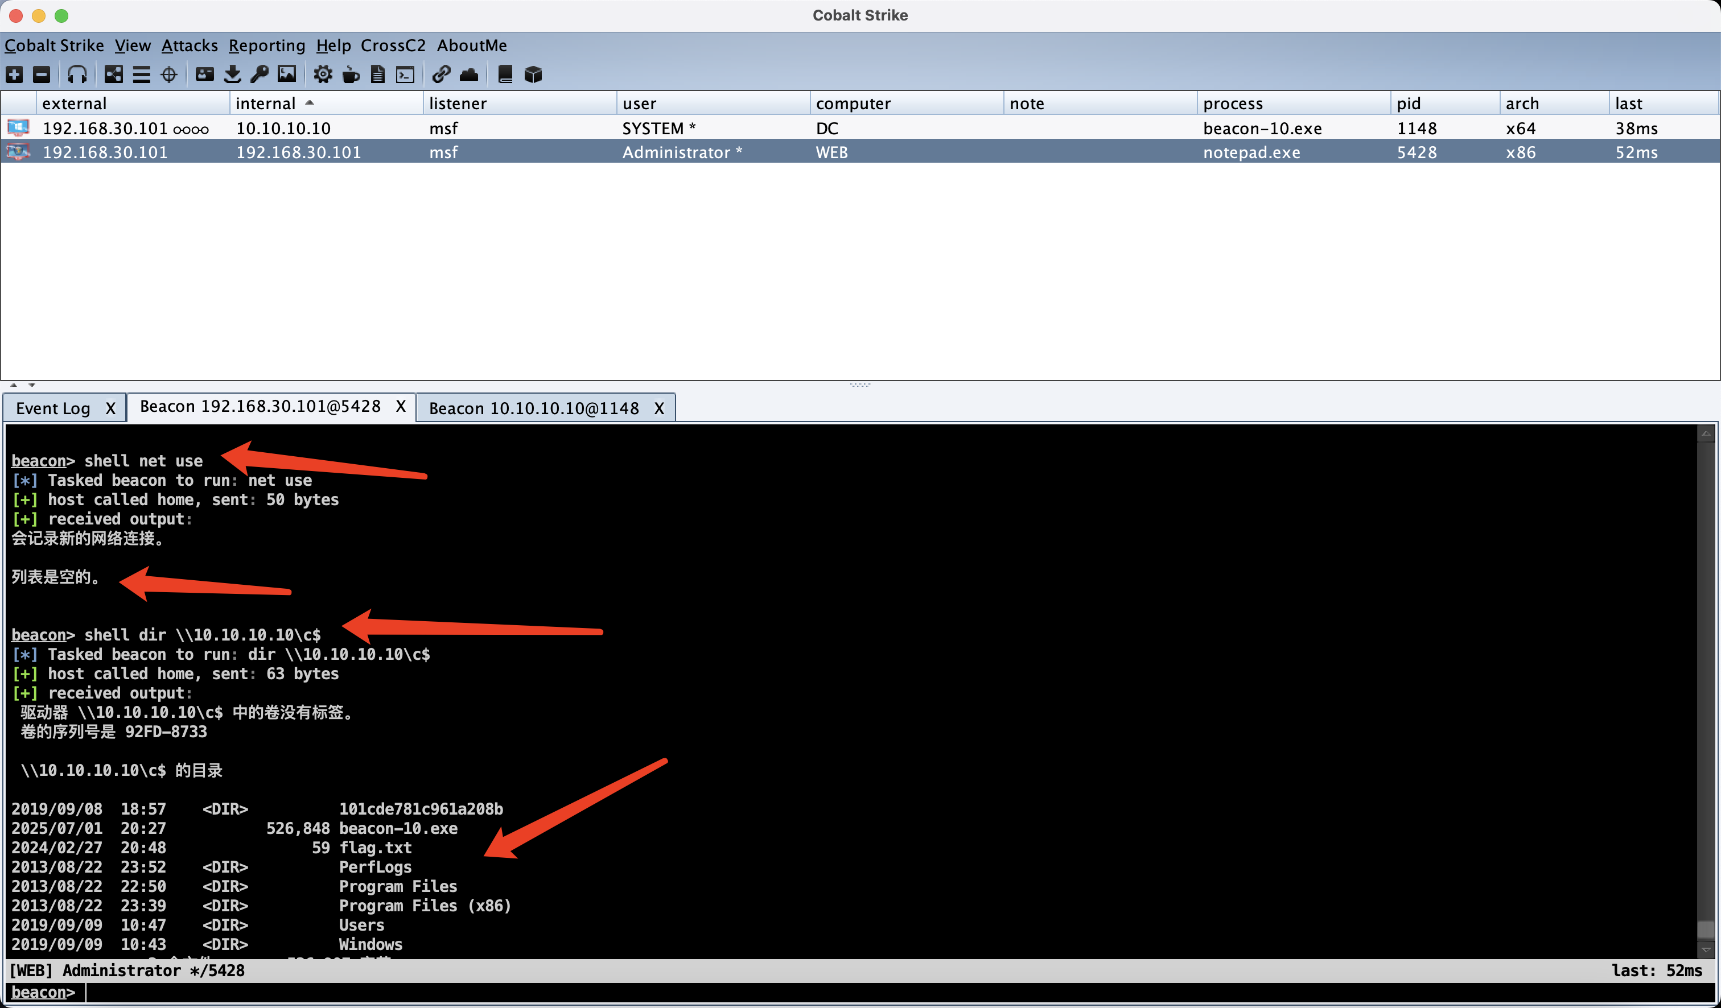This screenshot has height=1008, width=1721.
Task: Sort by arch column header
Action: (1554, 103)
